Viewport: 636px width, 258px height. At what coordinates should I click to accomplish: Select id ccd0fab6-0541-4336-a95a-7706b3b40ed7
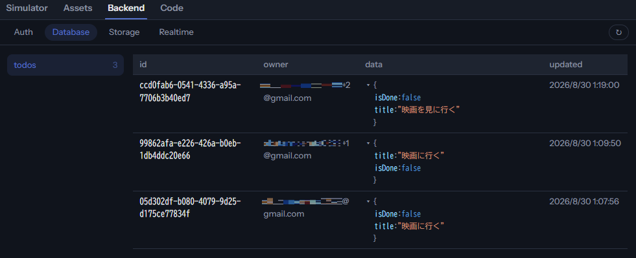point(190,91)
